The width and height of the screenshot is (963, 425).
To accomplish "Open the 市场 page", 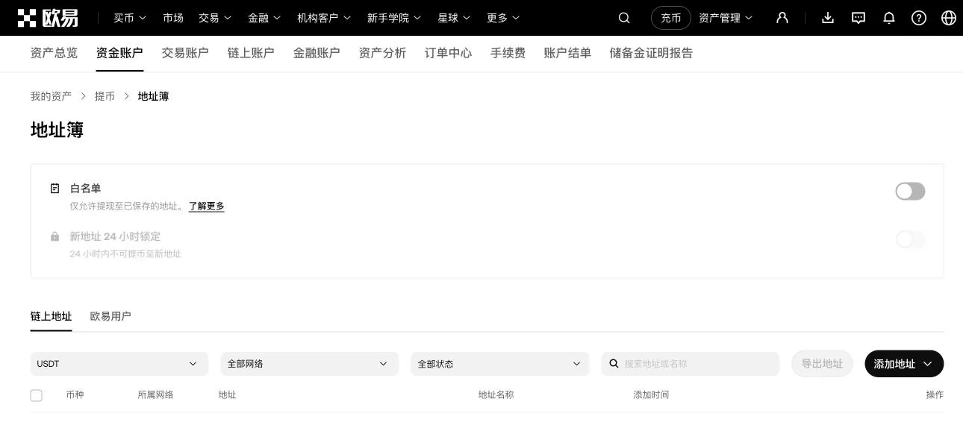I will tap(173, 18).
